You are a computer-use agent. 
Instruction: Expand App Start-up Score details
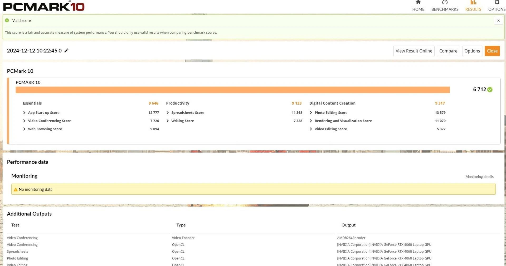point(24,113)
